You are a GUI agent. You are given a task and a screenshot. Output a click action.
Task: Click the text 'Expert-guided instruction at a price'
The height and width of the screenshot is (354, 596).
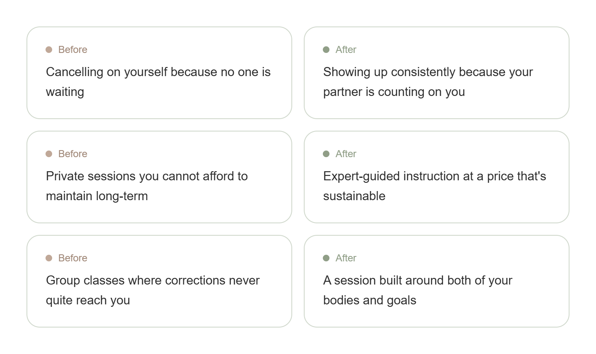tap(435, 177)
